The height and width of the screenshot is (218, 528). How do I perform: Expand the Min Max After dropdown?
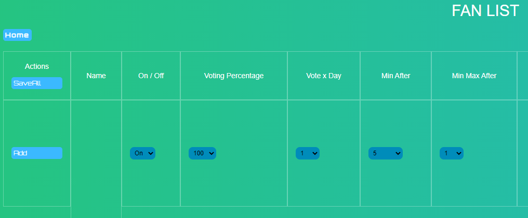(452, 153)
